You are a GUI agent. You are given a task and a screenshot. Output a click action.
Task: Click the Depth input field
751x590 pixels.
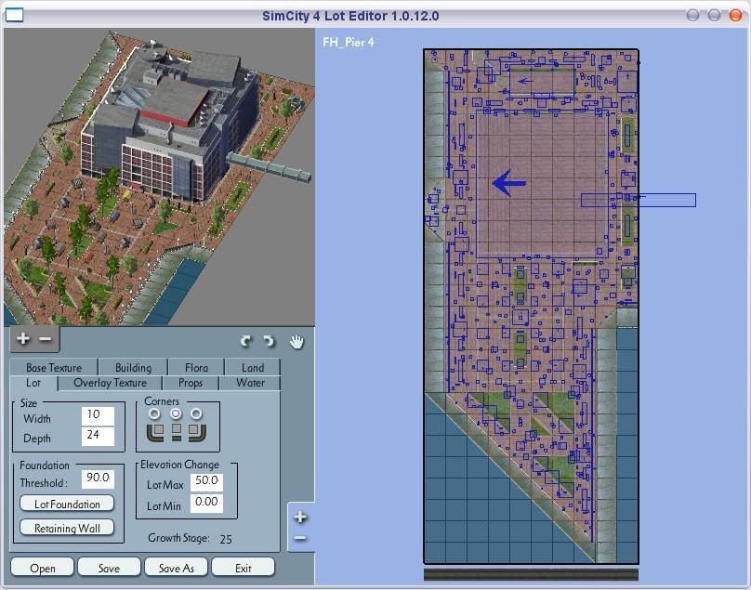(98, 437)
